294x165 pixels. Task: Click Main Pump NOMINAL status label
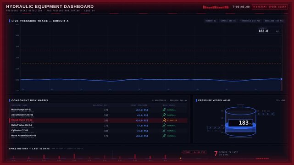point(172,110)
